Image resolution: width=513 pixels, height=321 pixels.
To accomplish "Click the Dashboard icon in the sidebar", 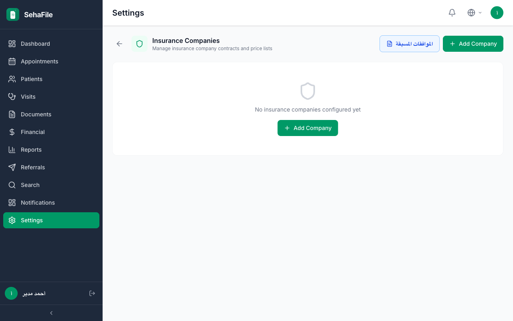I will click(x=12, y=44).
